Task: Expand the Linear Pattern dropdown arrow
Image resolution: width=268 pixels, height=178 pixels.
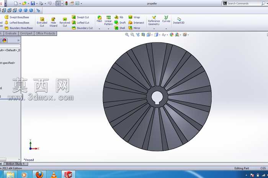Action: click(108, 29)
